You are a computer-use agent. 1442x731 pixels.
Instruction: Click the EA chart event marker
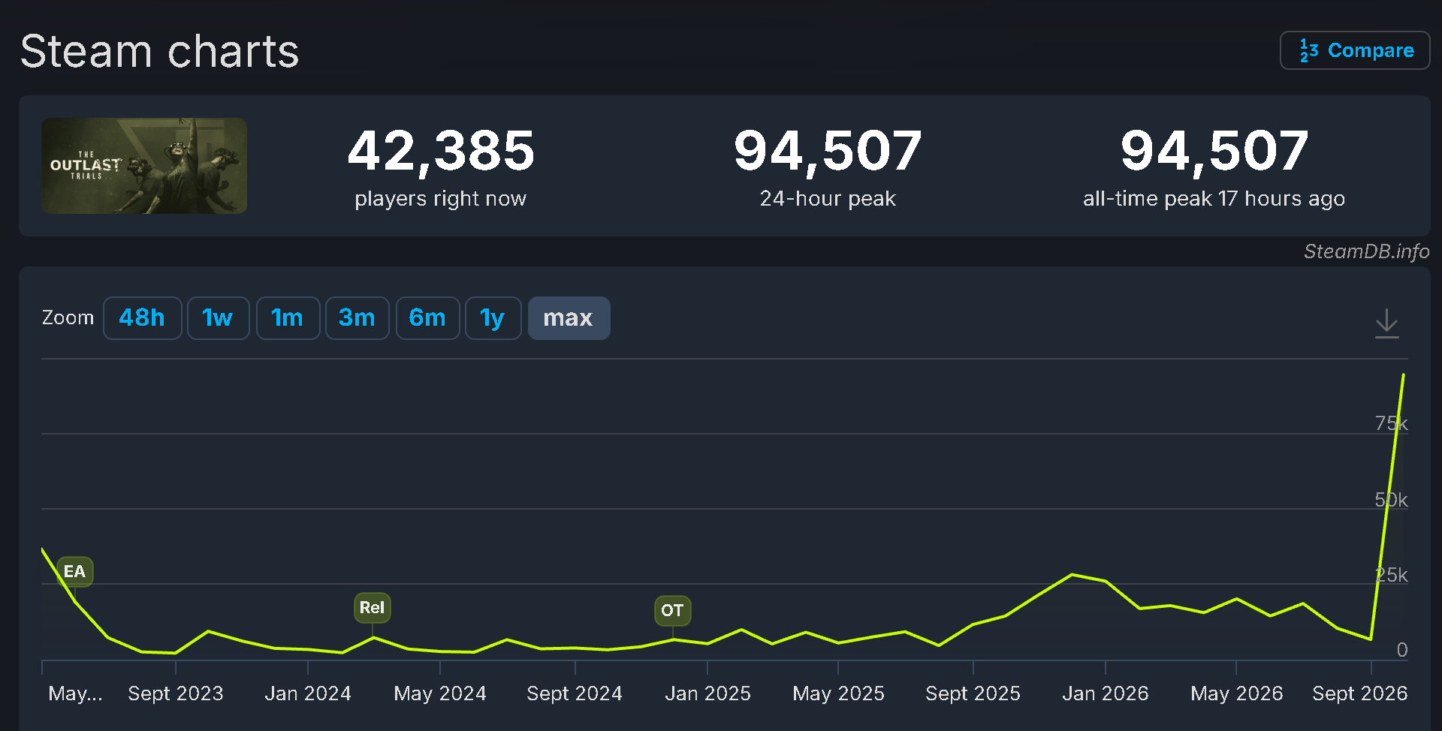click(x=74, y=572)
